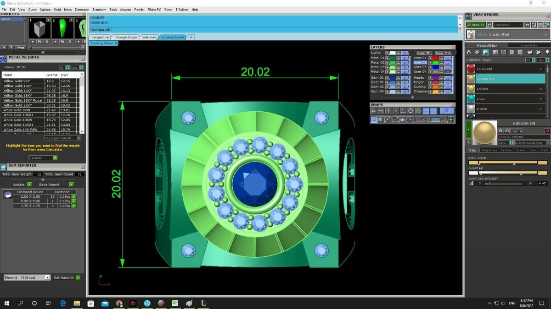Select the ring metal material category icon
The width and height of the screenshot is (551, 309).
pos(469,53)
